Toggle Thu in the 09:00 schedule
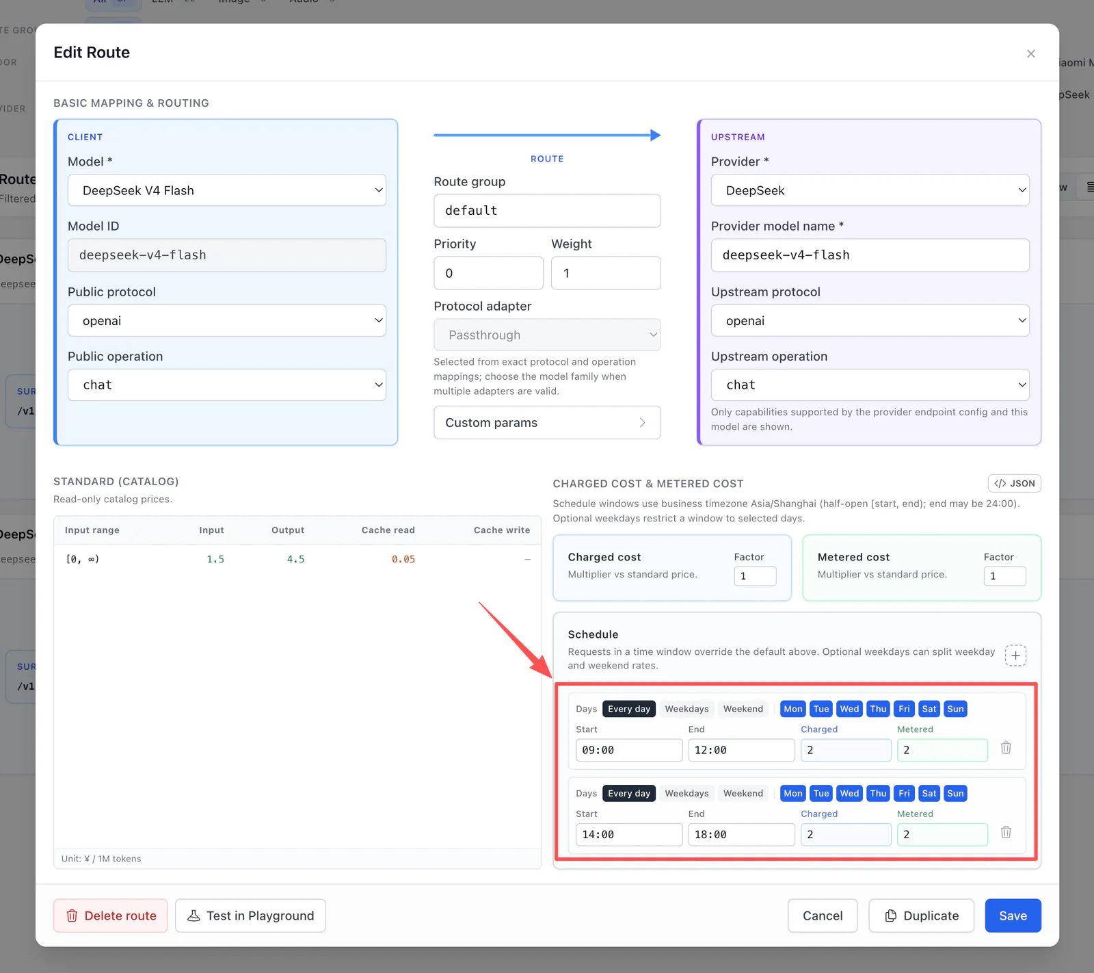This screenshot has width=1094, height=973. [x=878, y=709]
